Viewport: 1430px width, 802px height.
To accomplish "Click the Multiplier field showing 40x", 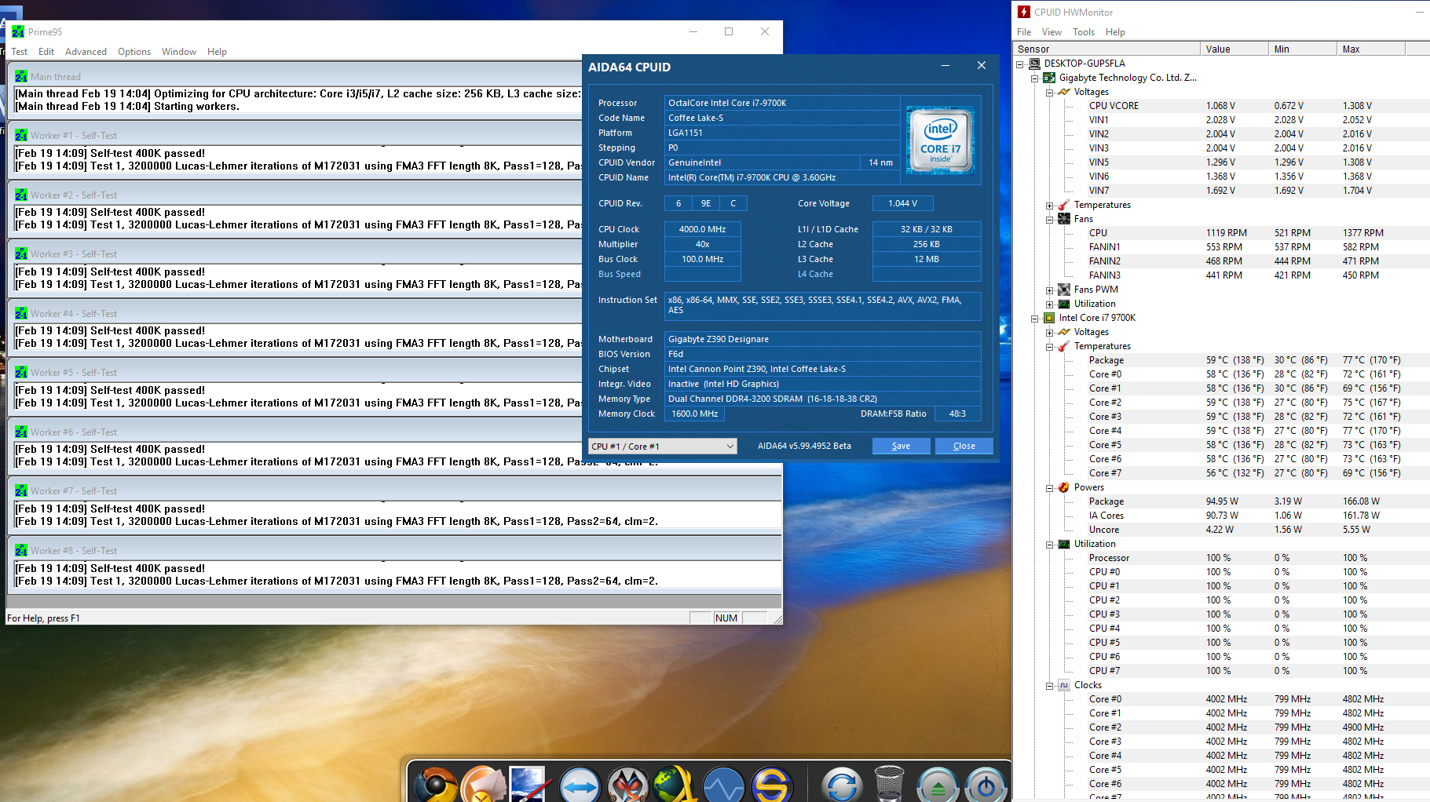I will [x=703, y=244].
